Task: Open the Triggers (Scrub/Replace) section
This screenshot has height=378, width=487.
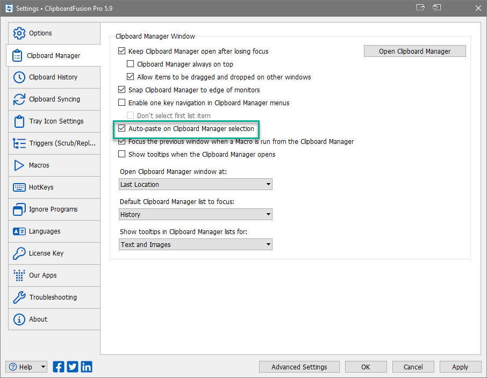Action: tap(52, 143)
